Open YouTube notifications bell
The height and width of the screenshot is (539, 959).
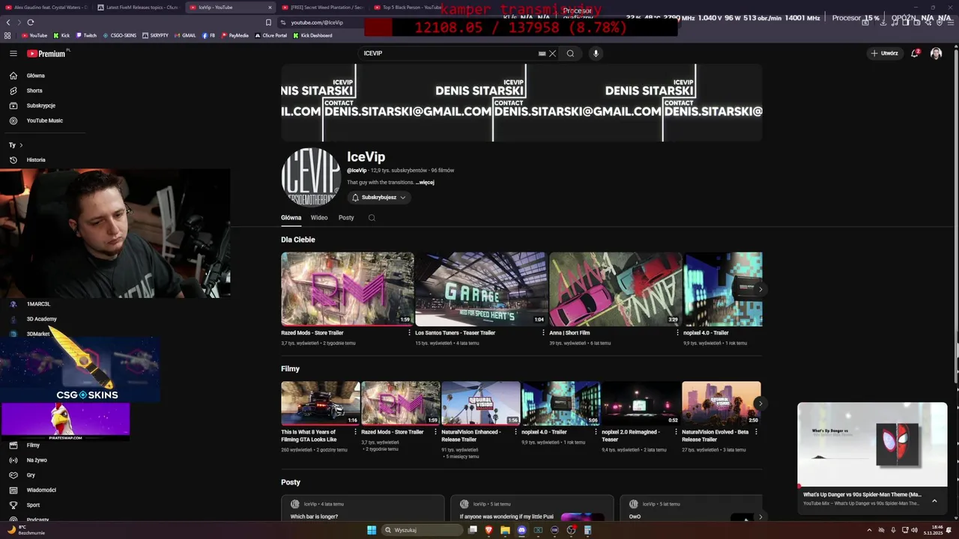915,53
